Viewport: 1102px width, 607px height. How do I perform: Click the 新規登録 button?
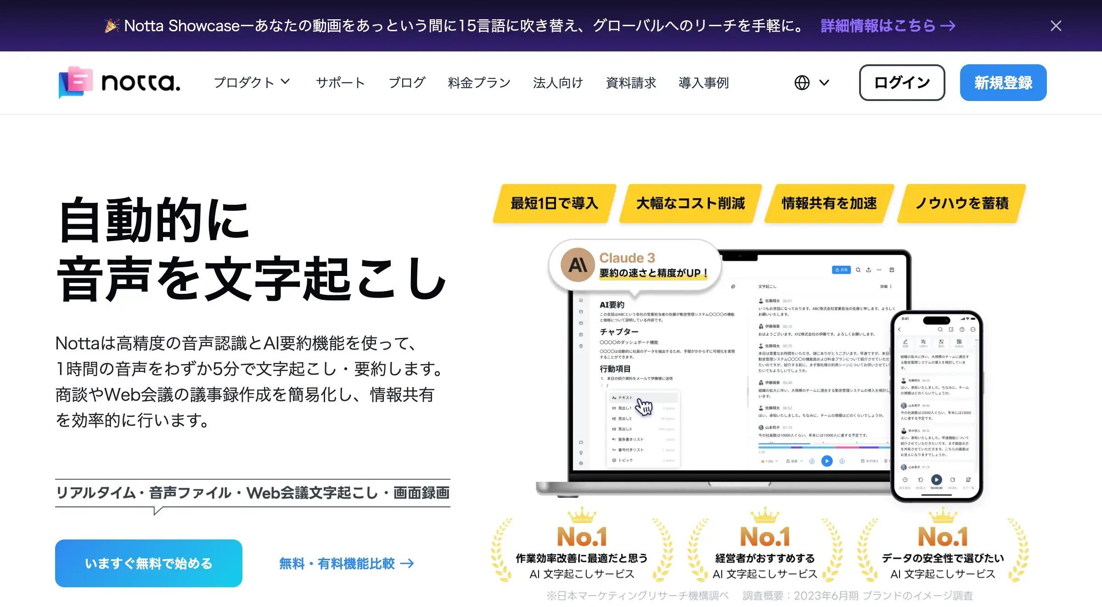(1003, 83)
